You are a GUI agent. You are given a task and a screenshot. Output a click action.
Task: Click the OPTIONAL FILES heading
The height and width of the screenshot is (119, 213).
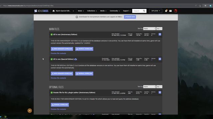click(x=56, y=87)
